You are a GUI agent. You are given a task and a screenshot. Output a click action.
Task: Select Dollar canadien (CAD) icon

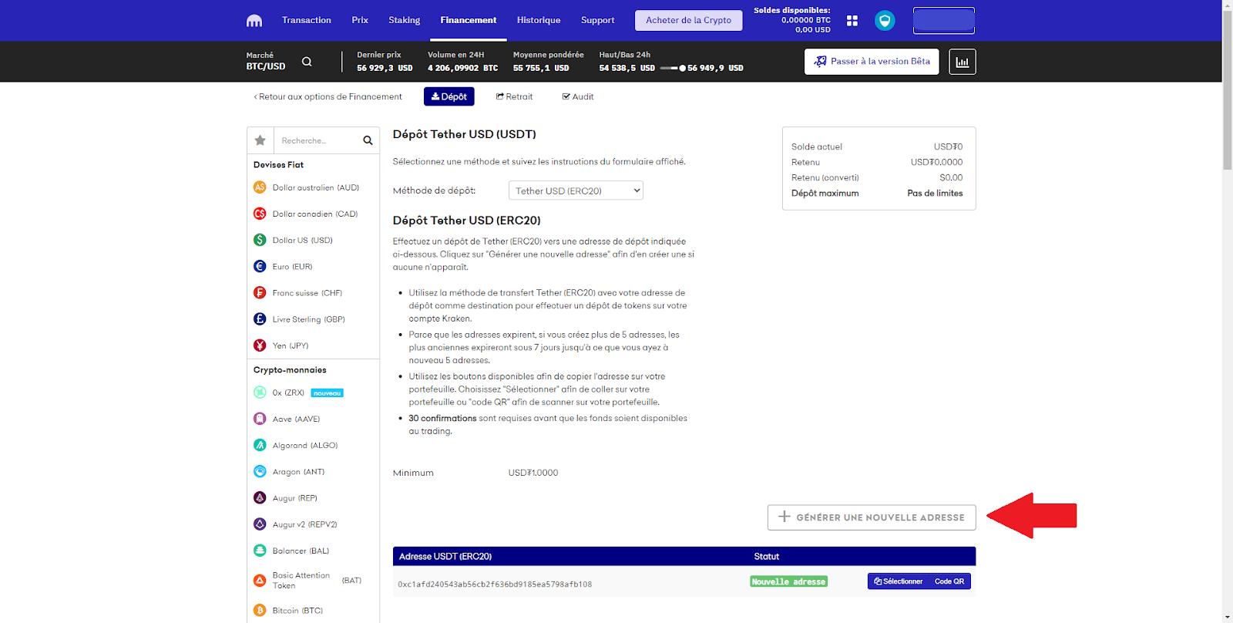tap(260, 214)
